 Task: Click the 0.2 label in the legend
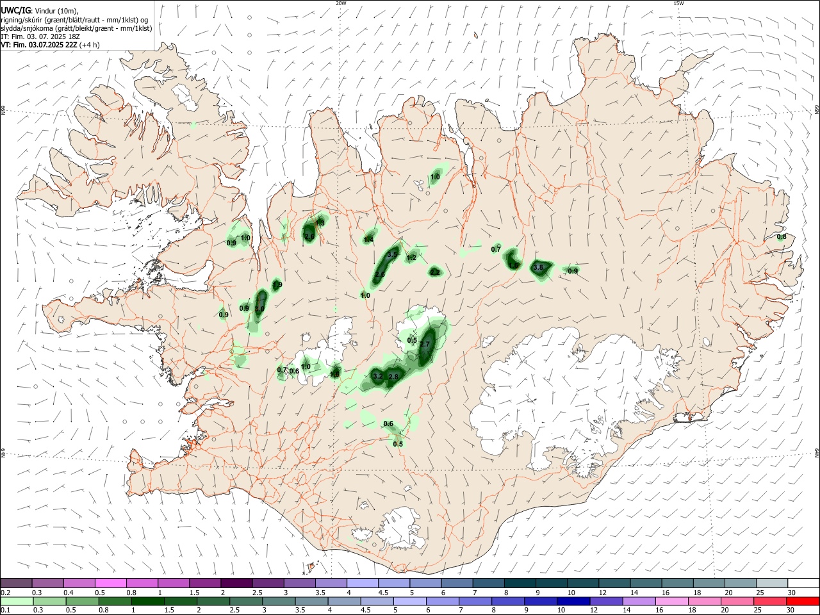click(x=5, y=593)
